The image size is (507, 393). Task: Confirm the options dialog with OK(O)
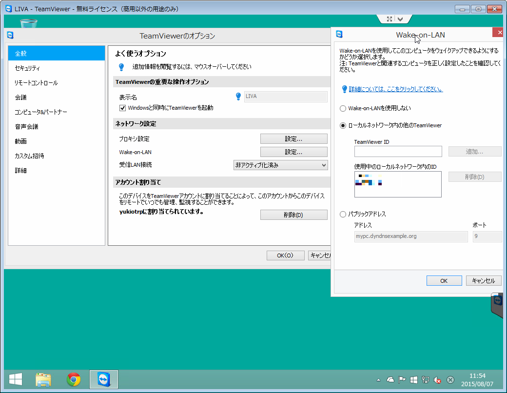285,255
